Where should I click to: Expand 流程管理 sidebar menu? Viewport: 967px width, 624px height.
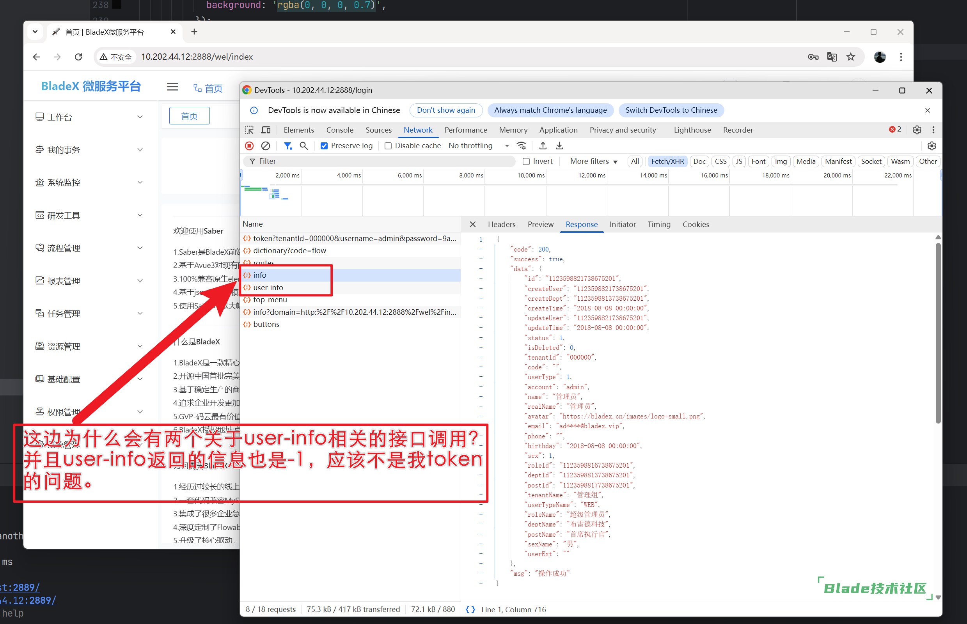tap(89, 248)
